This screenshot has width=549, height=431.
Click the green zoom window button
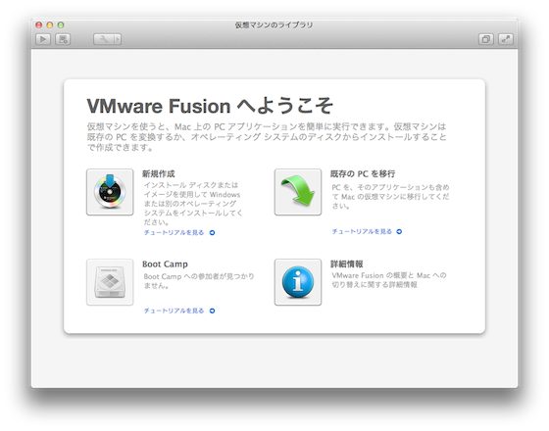(61, 24)
